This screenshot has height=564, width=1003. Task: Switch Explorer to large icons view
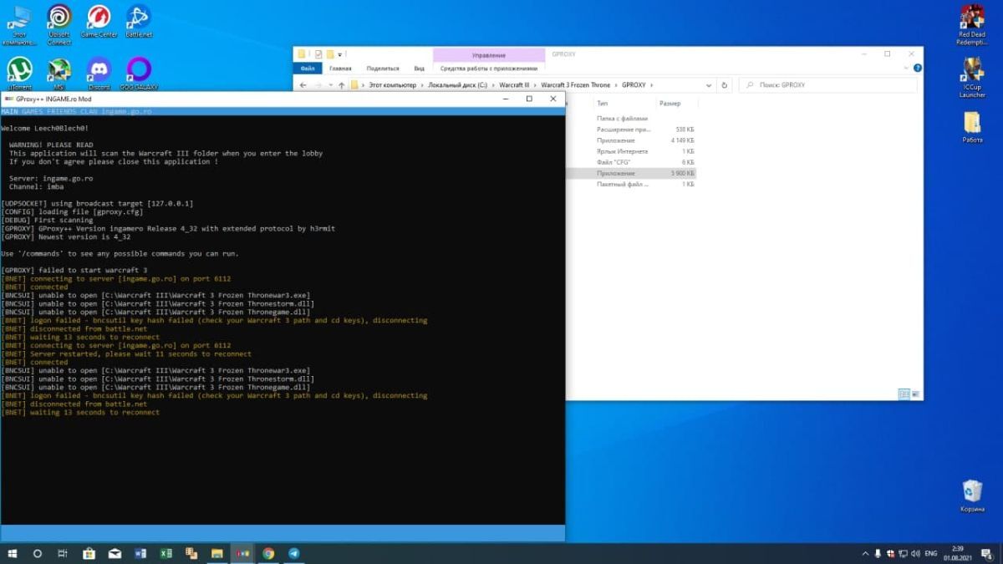tap(915, 394)
